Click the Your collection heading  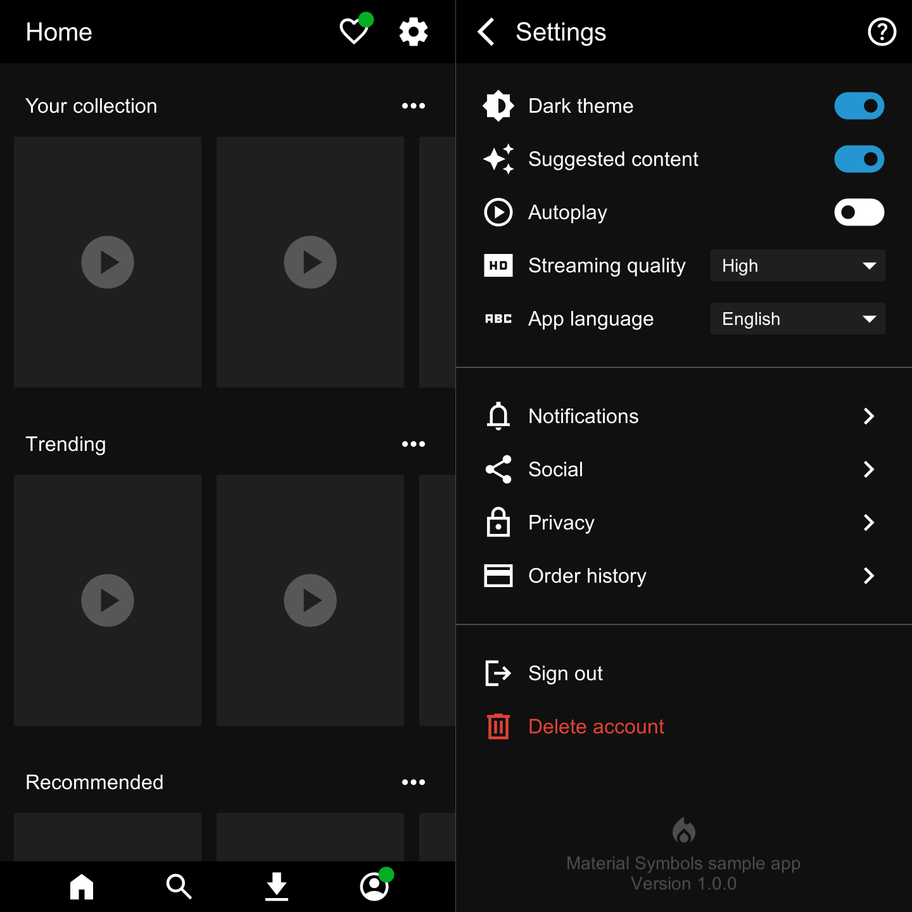tap(91, 106)
